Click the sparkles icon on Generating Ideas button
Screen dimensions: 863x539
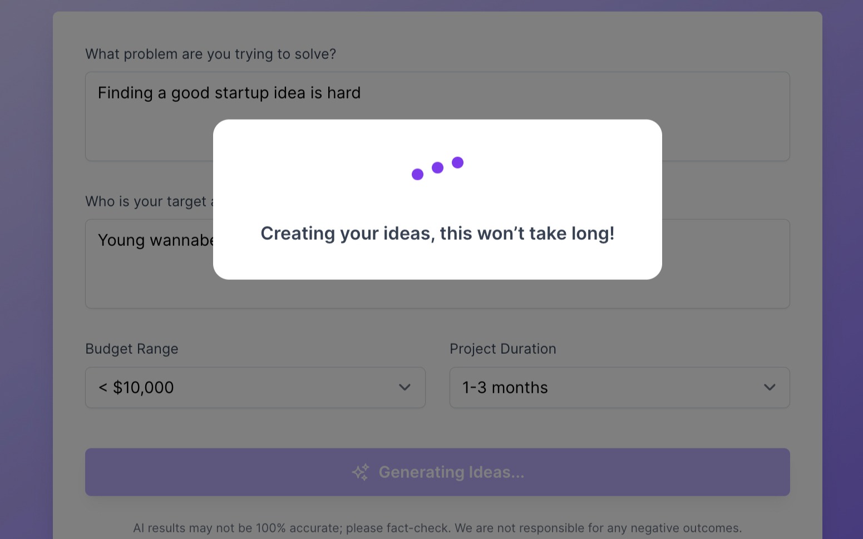[x=360, y=472]
